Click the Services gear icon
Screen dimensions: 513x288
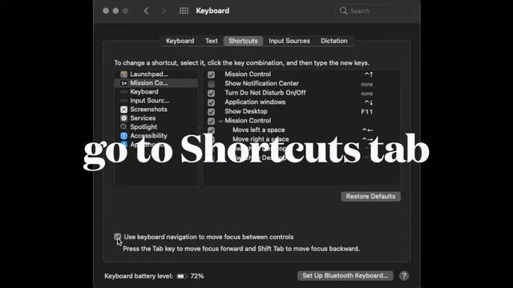coord(123,118)
